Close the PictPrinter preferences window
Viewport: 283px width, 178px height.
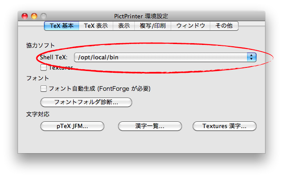(x=25, y=16)
